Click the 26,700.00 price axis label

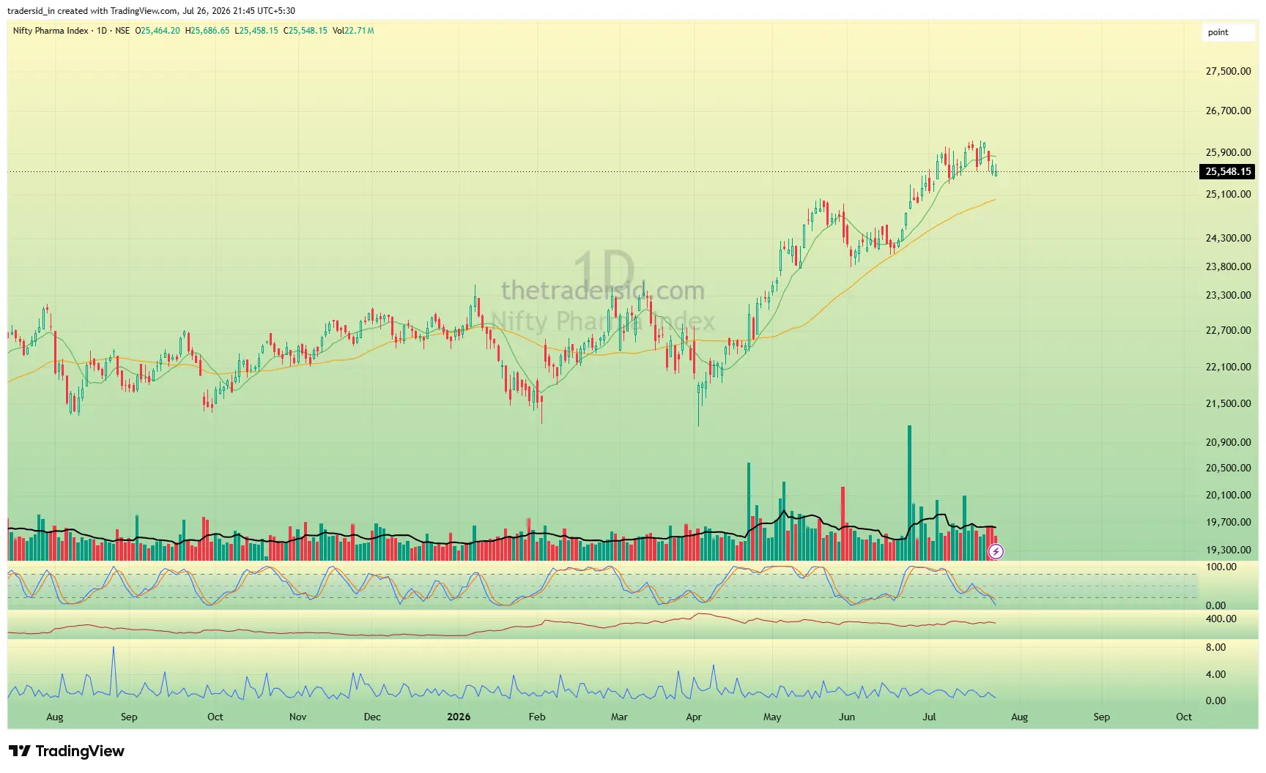pyautogui.click(x=1229, y=111)
